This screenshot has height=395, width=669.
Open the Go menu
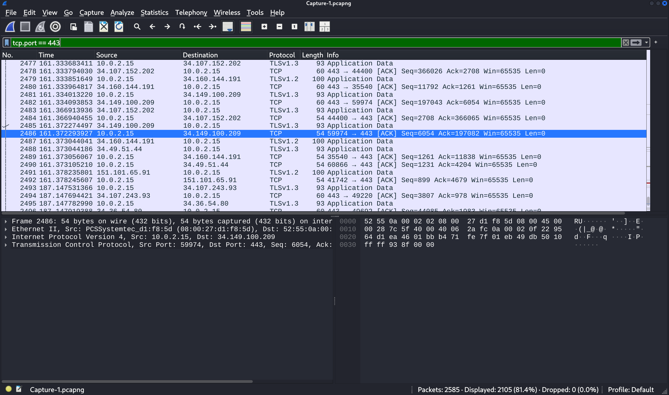click(68, 12)
